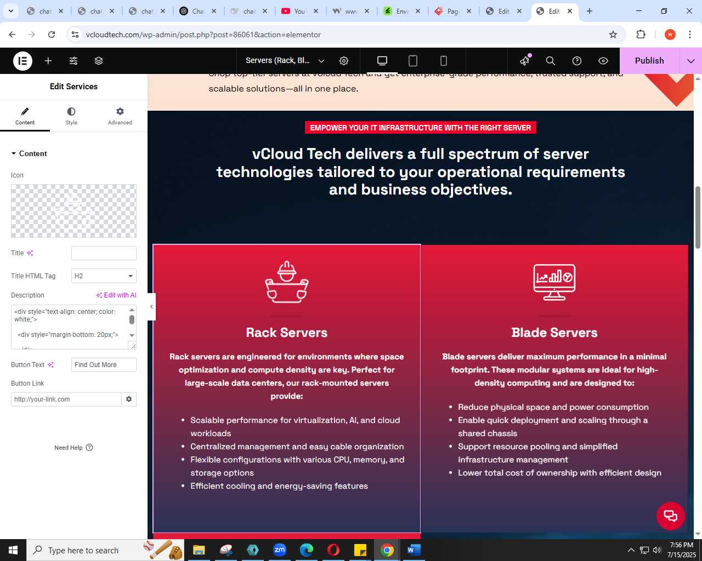Switch to mobile preview mode

pyautogui.click(x=444, y=61)
